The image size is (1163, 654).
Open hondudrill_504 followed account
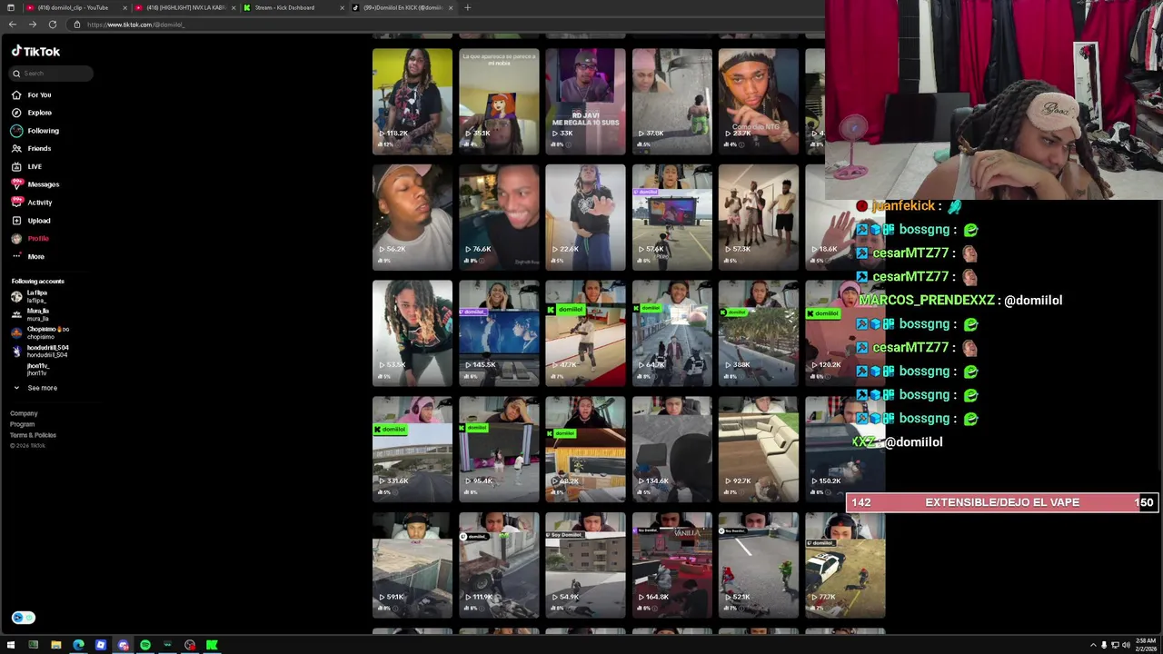click(x=40, y=351)
